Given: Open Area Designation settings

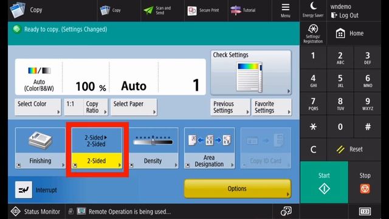Looking at the screenshot, I should (209, 148).
